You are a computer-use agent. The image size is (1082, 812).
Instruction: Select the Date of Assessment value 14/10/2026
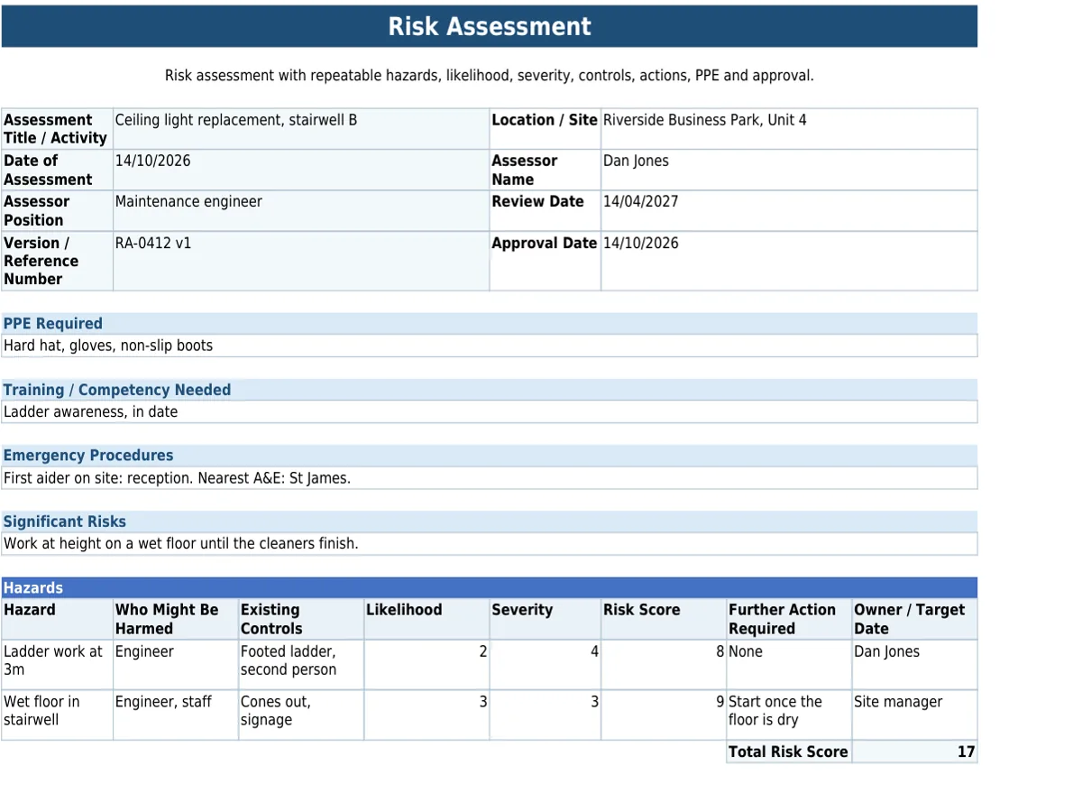click(301, 170)
